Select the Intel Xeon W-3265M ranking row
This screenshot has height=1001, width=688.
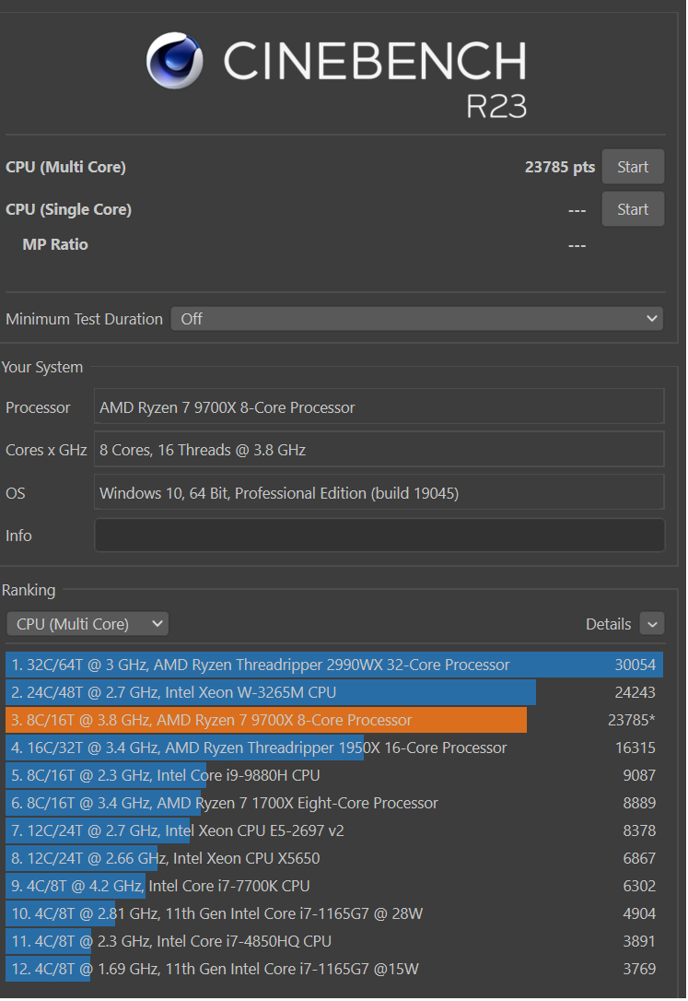point(333,692)
